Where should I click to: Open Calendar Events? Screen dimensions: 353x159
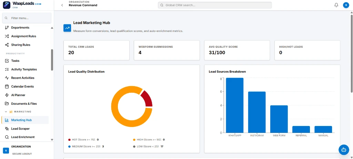click(25, 86)
